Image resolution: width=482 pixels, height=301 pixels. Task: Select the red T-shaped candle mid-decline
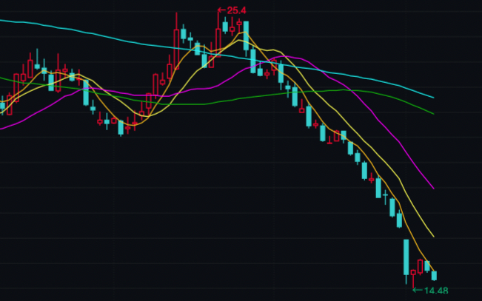329,140
